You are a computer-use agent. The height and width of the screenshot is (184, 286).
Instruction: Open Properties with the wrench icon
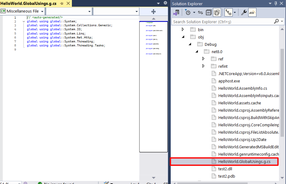tap(244, 13)
